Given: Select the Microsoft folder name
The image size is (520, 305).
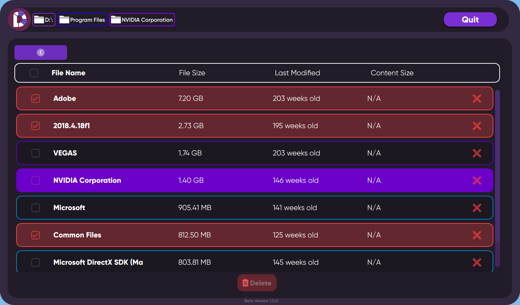Looking at the screenshot, I should (69, 208).
